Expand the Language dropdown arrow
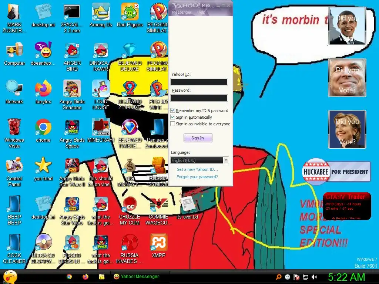The width and height of the screenshot is (379, 284). 226,160
